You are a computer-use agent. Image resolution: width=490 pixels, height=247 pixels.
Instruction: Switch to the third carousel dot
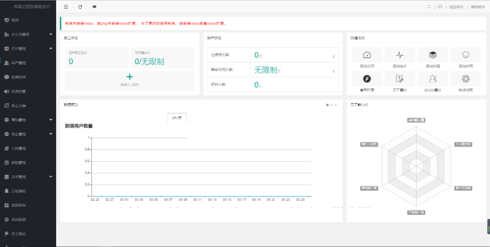pos(336,105)
